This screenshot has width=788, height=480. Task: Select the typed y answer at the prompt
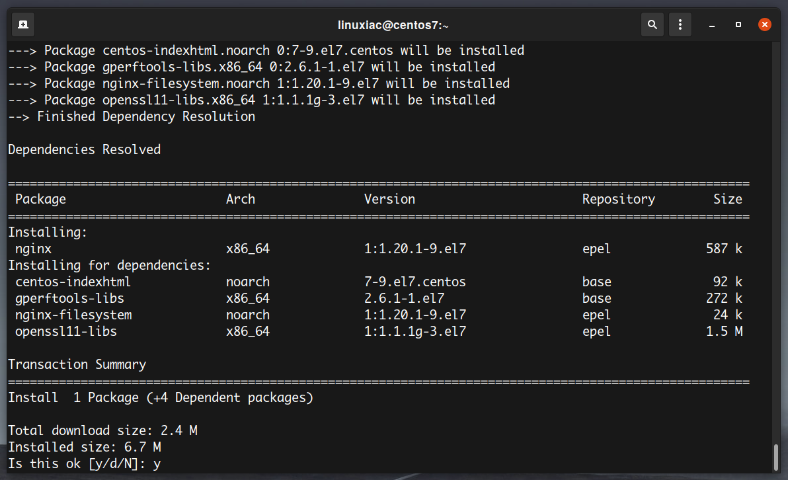pyautogui.click(x=158, y=463)
